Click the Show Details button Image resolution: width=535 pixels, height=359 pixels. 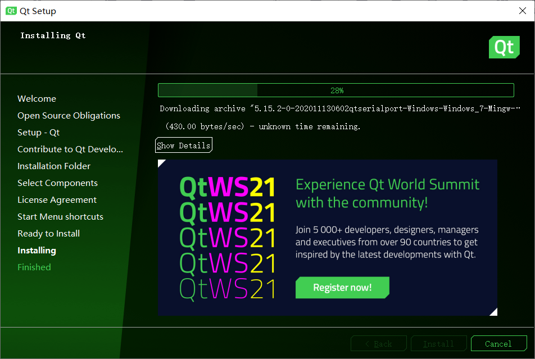pyautogui.click(x=184, y=145)
